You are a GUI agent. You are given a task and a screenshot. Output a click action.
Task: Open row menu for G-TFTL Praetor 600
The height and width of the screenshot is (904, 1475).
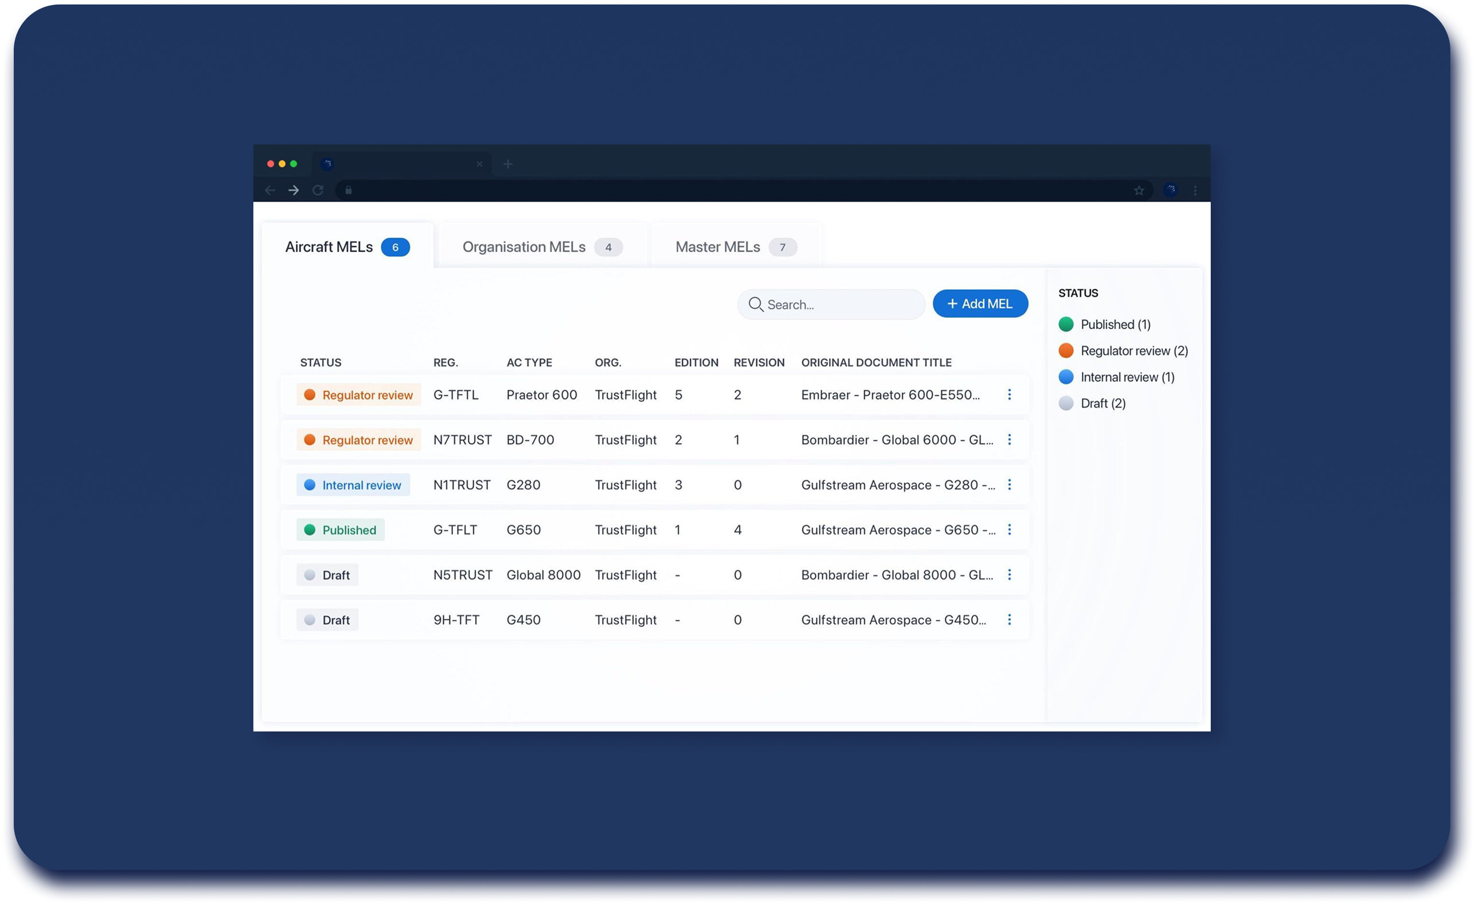pyautogui.click(x=1010, y=394)
